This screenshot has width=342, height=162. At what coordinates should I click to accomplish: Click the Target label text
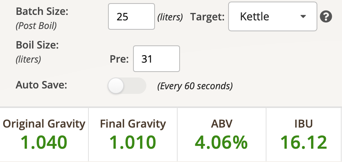point(207,17)
